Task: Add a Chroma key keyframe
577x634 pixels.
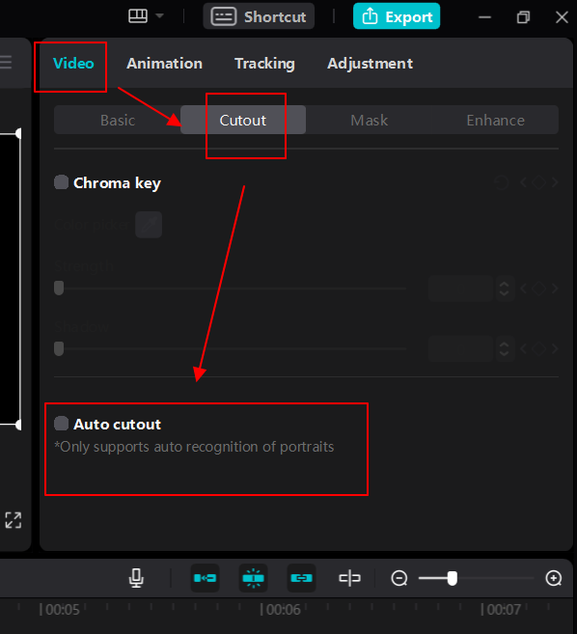Action: [x=539, y=182]
